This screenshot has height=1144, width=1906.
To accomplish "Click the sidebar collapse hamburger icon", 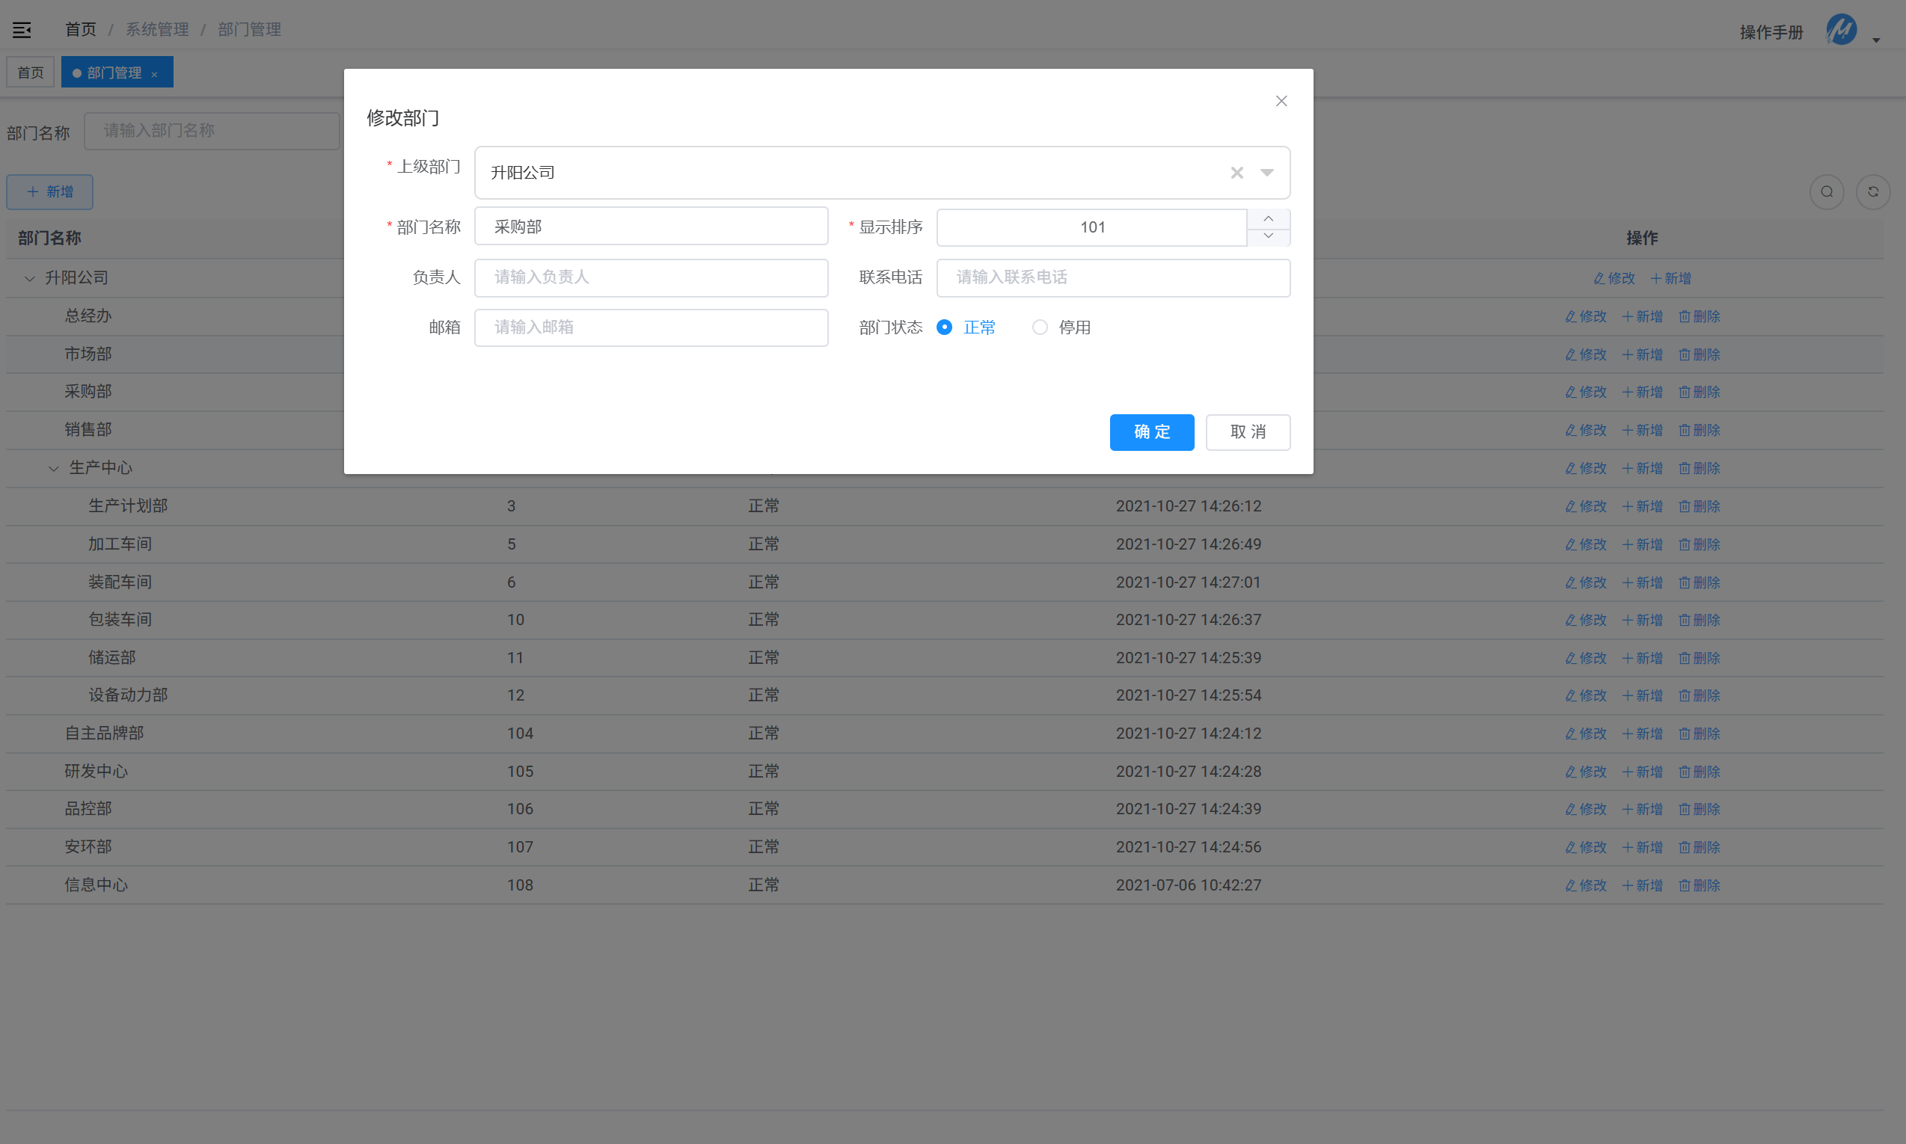I will click(22, 30).
